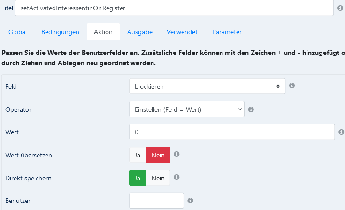Set Direkt speichern to Nein
The width and height of the screenshot is (345, 210).
point(158,178)
